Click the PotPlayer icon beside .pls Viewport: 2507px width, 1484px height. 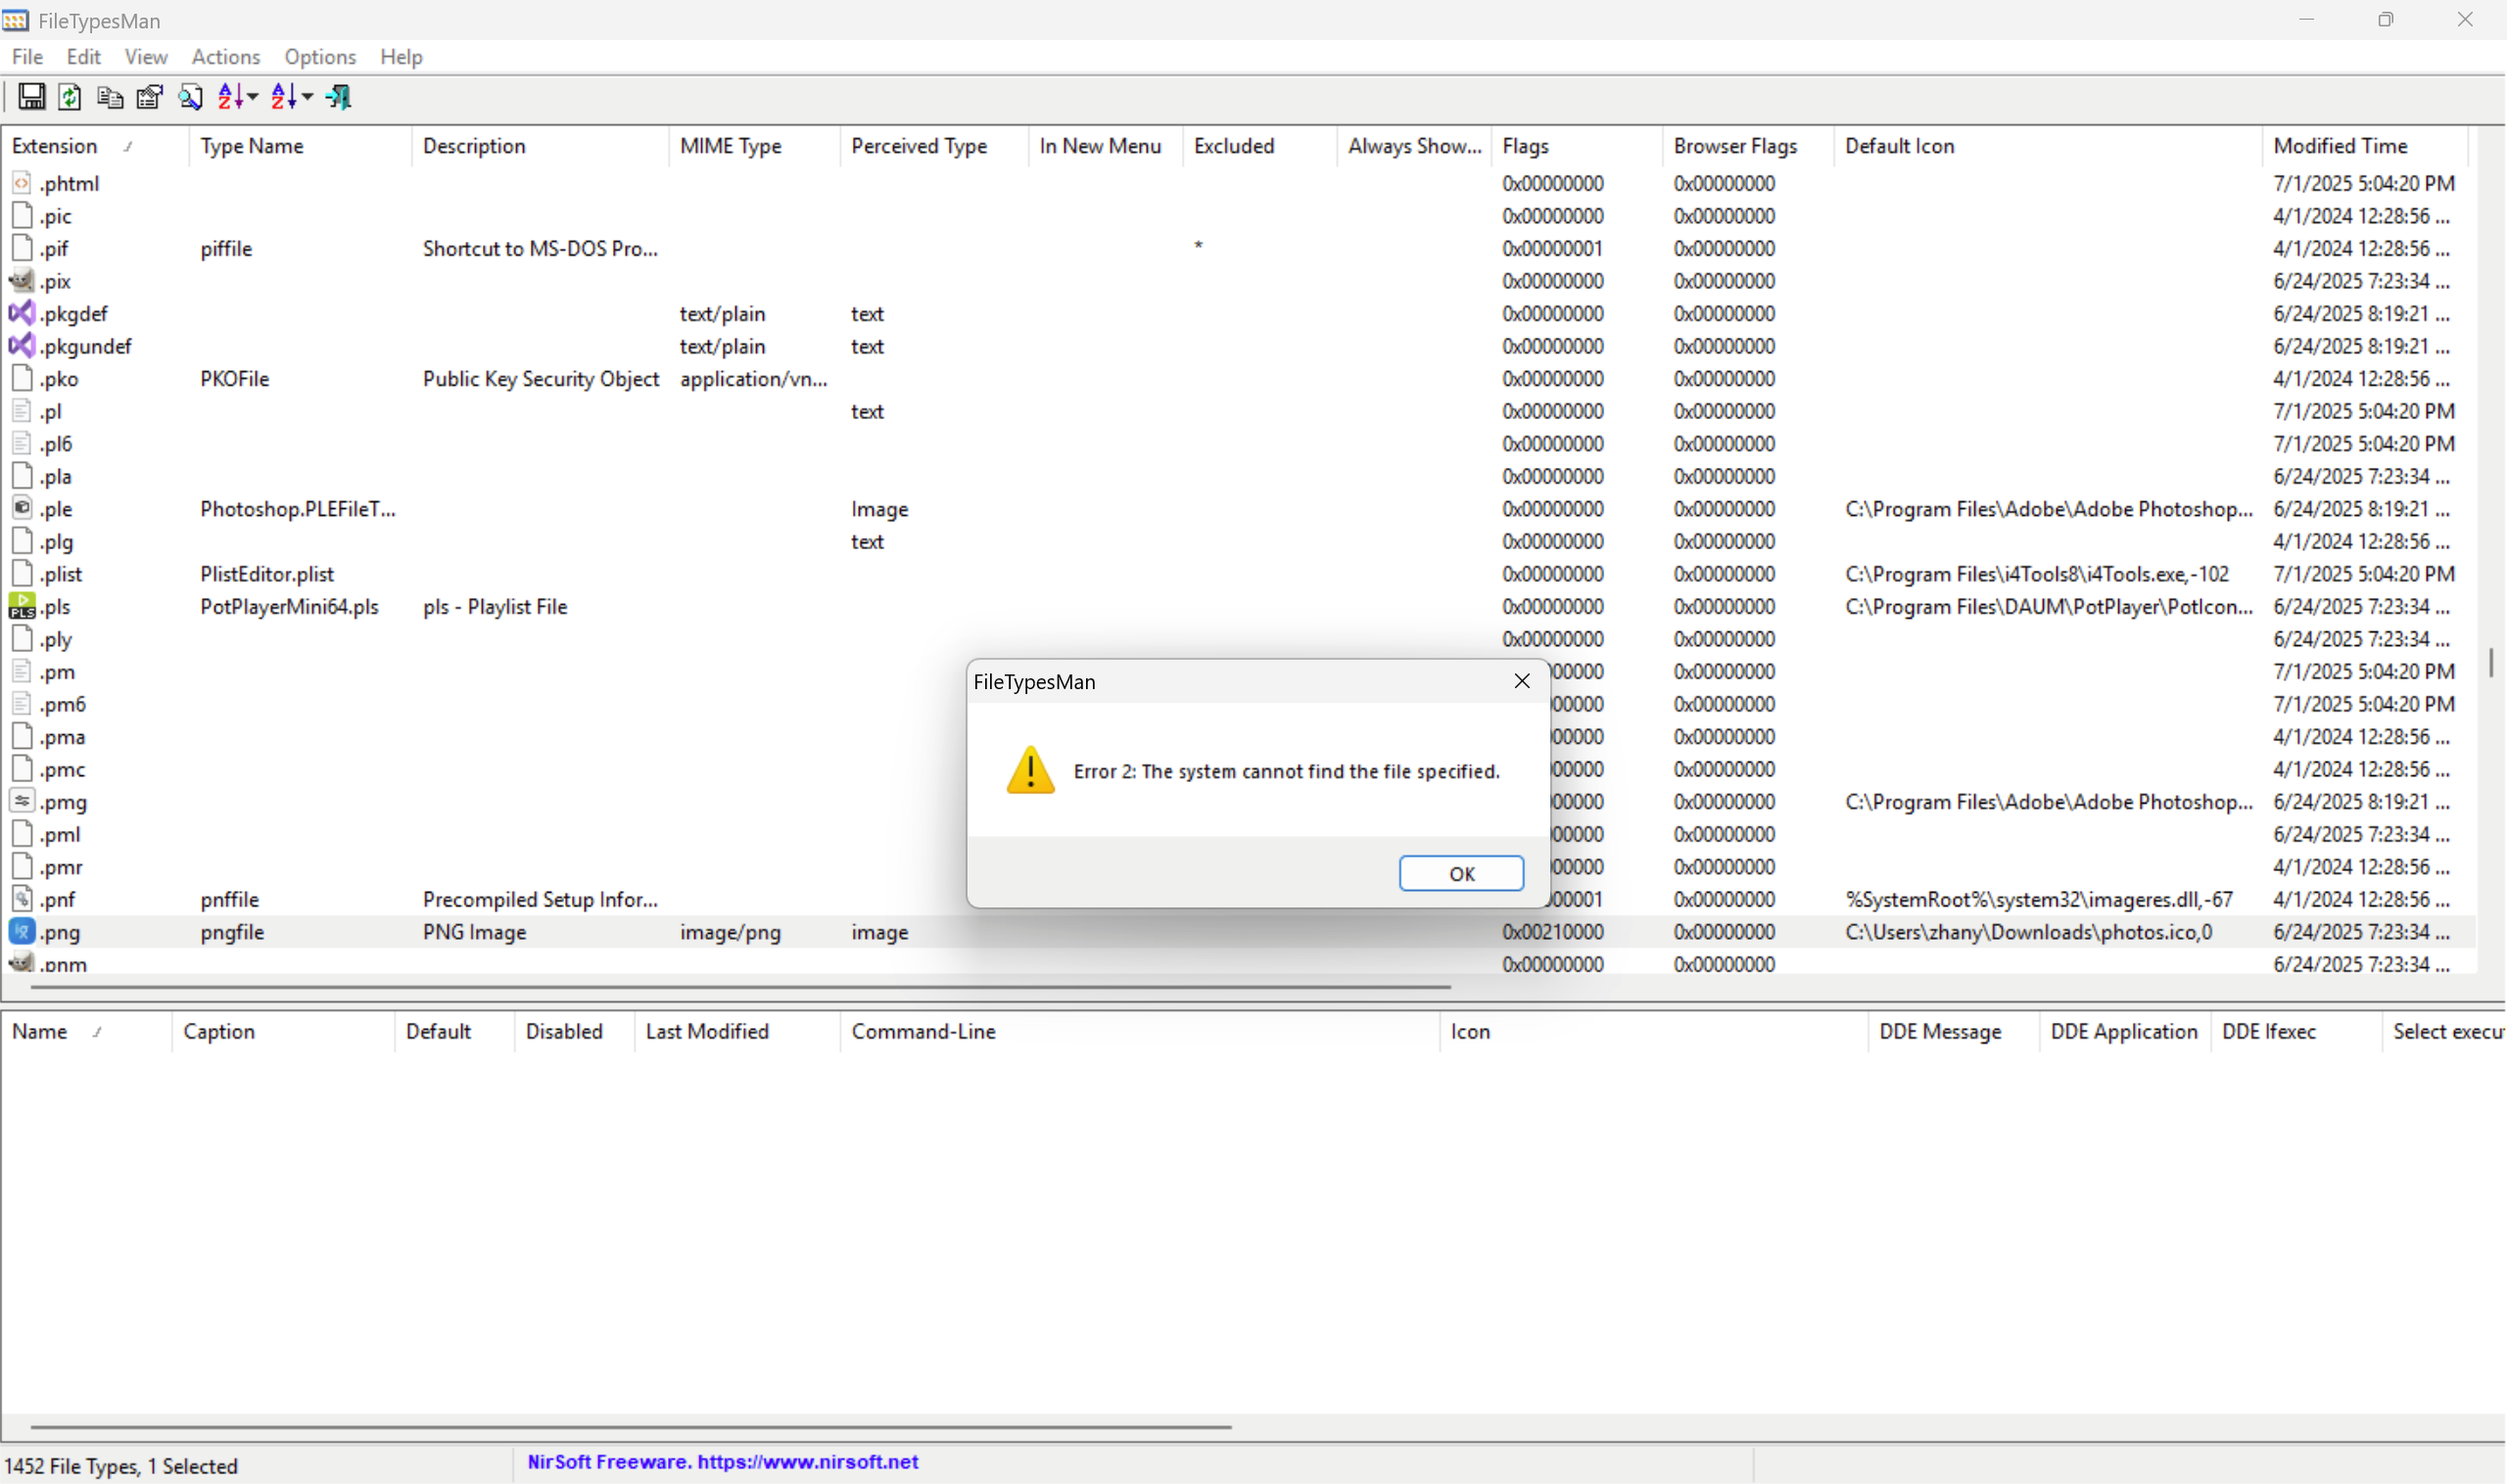tap(22, 606)
